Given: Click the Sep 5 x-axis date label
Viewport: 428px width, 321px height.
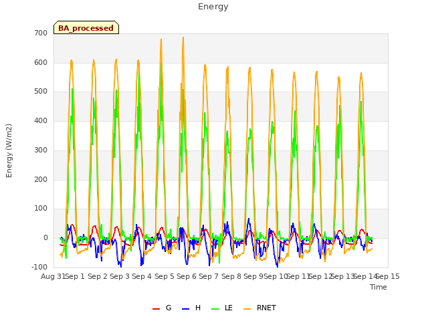Looking at the screenshot, I should (165, 276).
